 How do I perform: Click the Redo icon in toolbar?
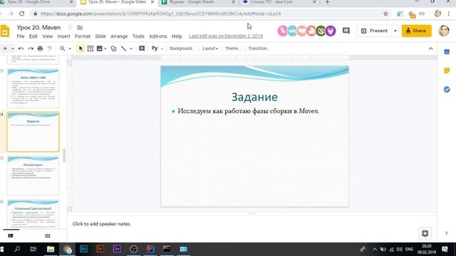click(31, 48)
